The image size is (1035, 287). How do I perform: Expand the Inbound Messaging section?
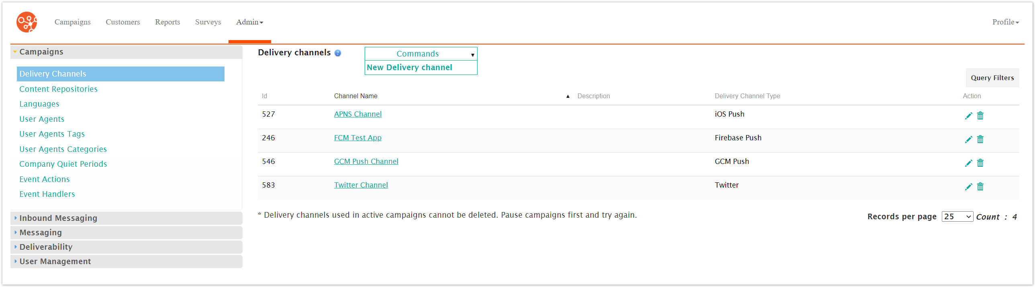[58, 218]
